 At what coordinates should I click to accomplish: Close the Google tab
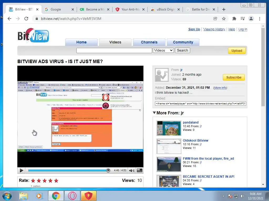(x=73, y=9)
